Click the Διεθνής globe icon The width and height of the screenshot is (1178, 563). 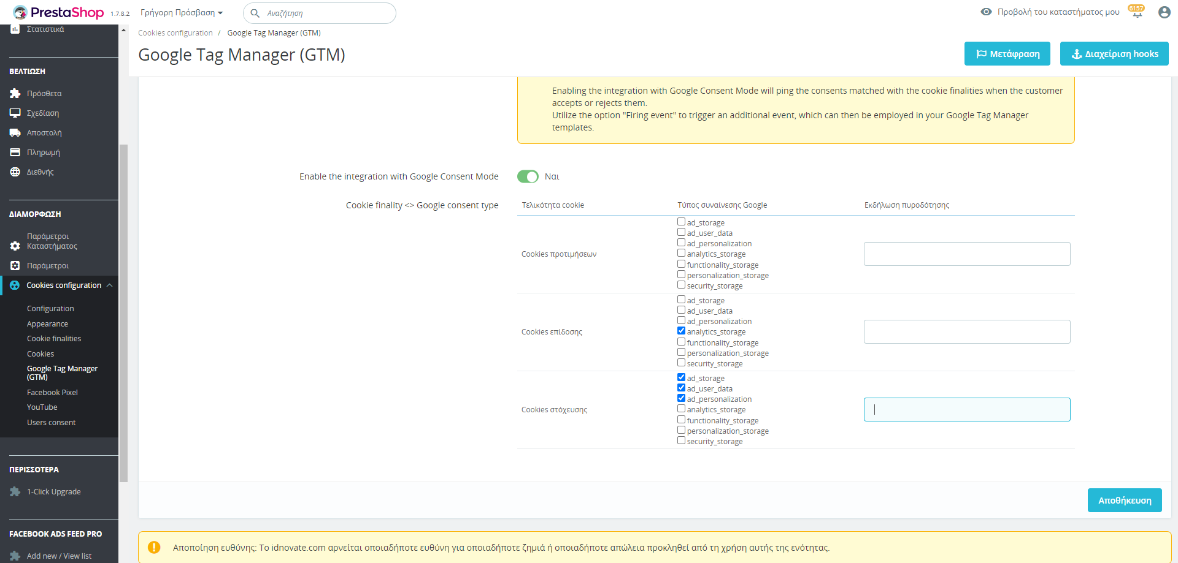(x=15, y=172)
